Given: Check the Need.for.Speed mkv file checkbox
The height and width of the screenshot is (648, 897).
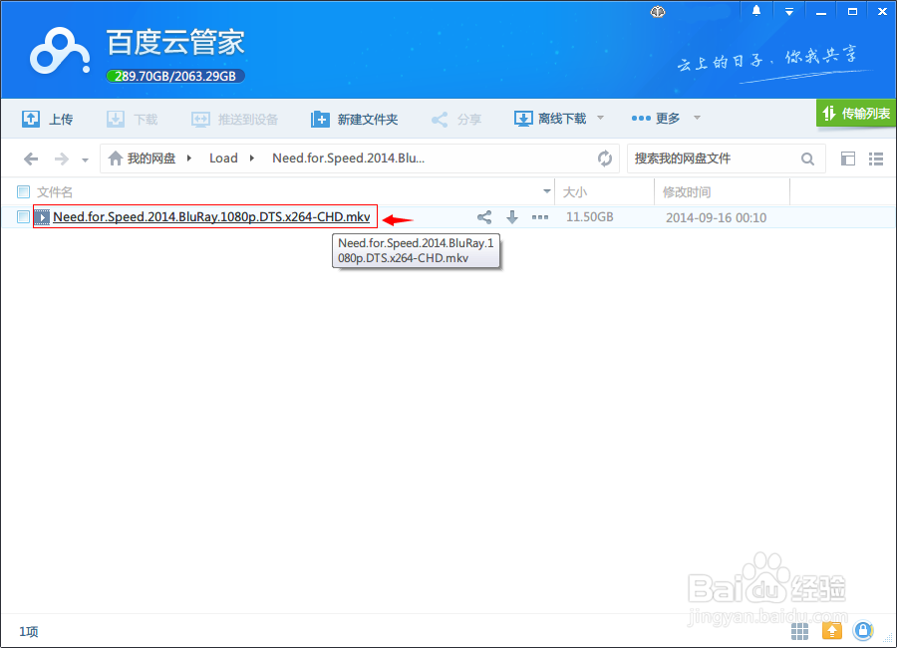Looking at the screenshot, I should click(x=24, y=217).
